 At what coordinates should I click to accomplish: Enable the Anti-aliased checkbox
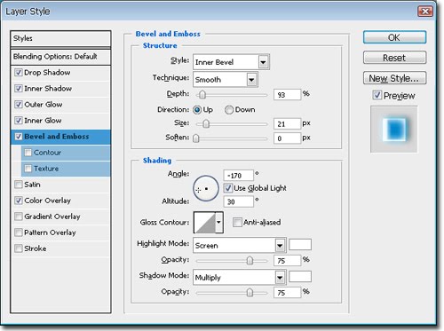point(237,222)
